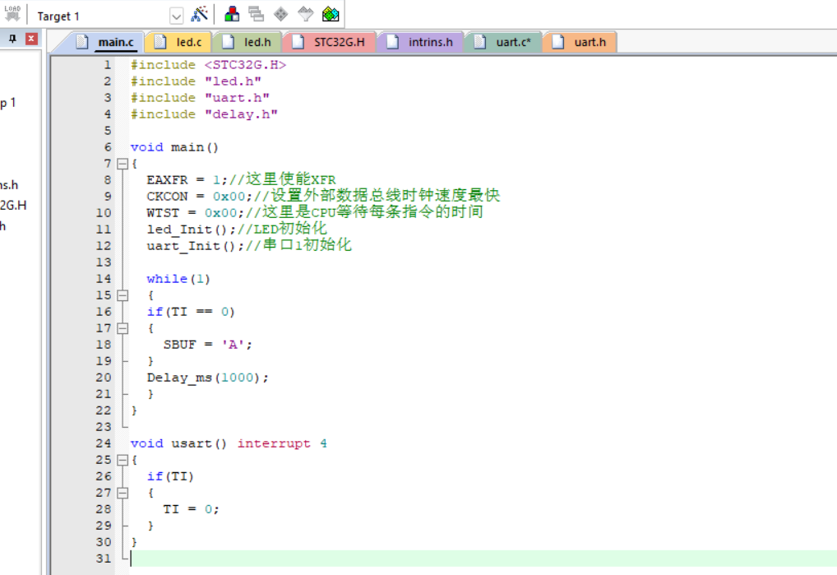The width and height of the screenshot is (837, 575).
Task: Click the '//这里使能XFR' comment
Action: (282, 179)
